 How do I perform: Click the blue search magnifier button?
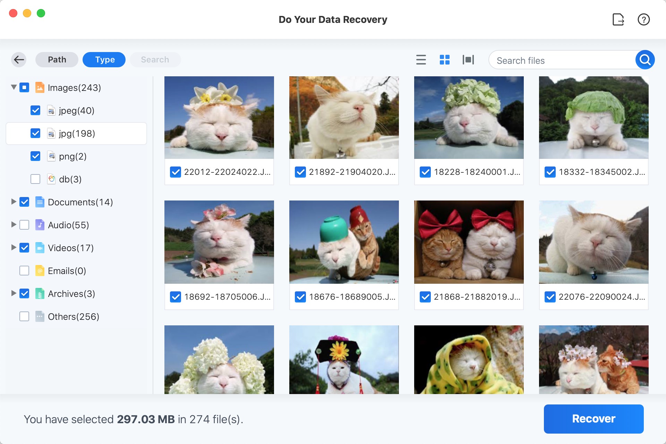[645, 60]
